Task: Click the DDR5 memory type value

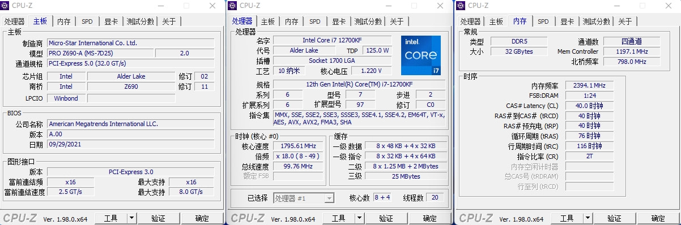Action: pyautogui.click(x=518, y=41)
